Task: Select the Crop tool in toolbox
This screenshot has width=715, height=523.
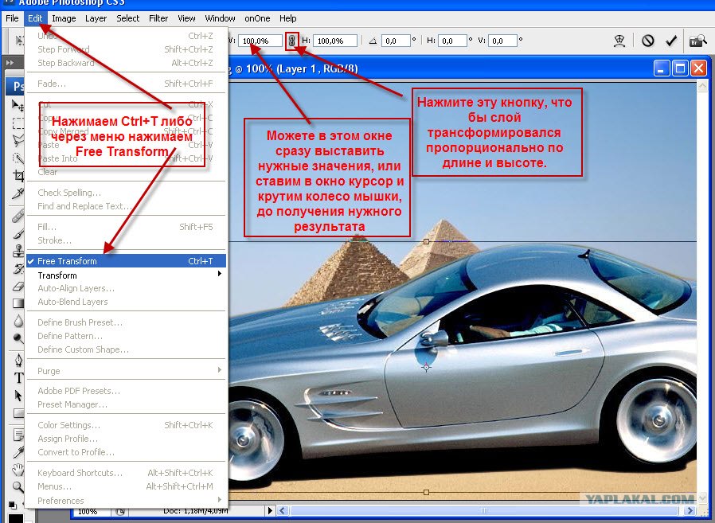Action: 18,176
